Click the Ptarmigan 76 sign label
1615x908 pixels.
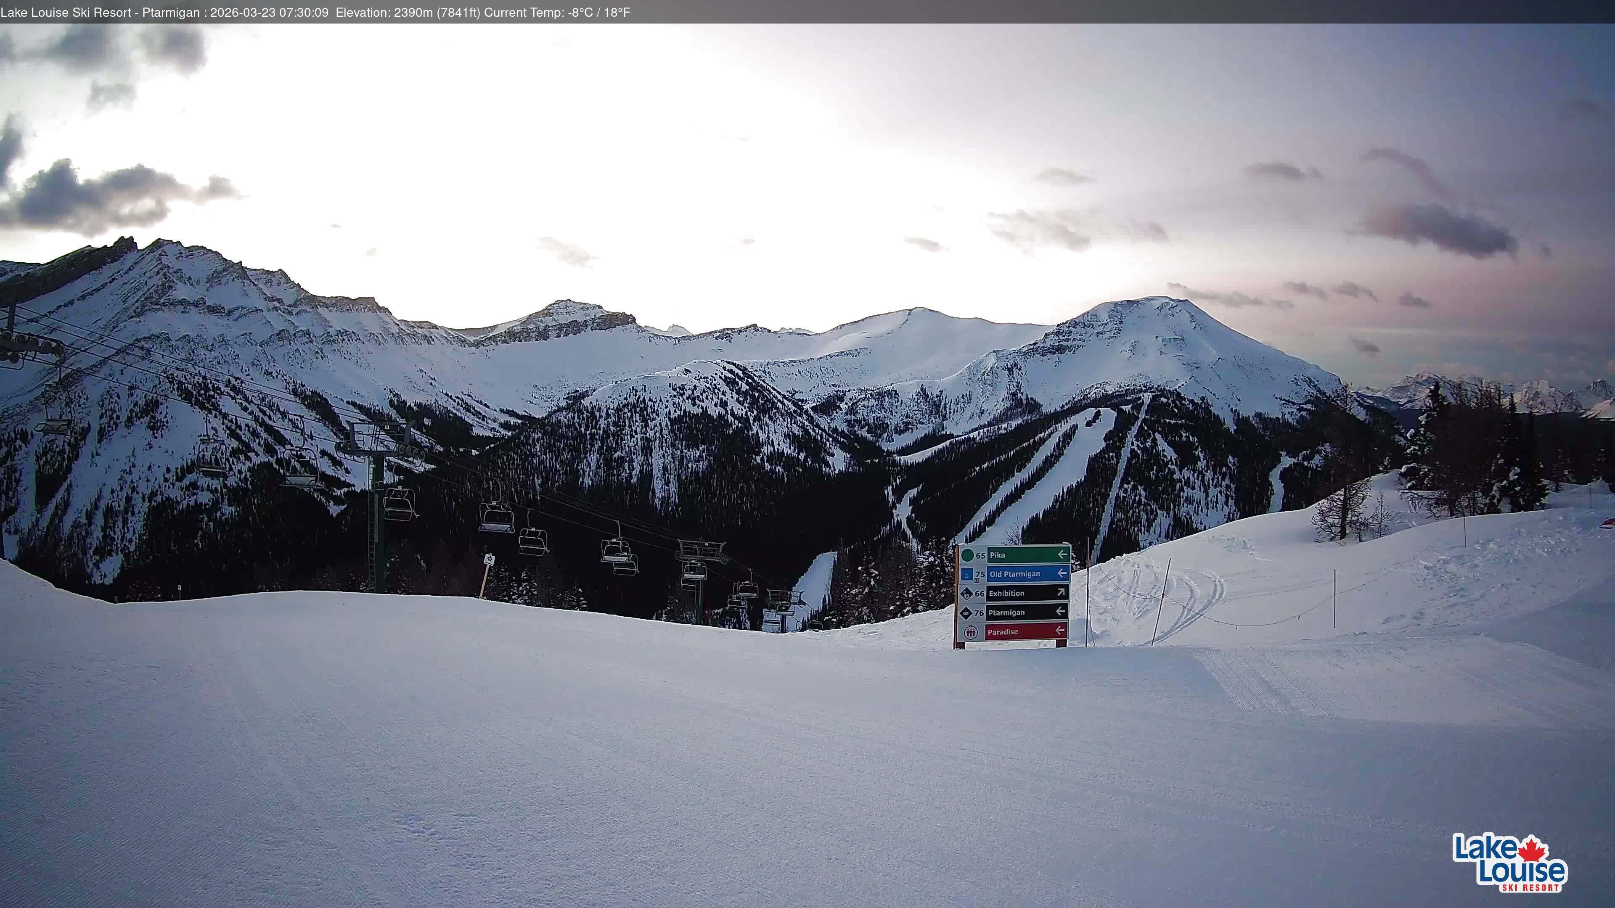(x=1007, y=613)
